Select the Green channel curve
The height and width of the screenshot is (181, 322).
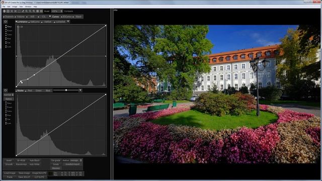(x=39, y=90)
